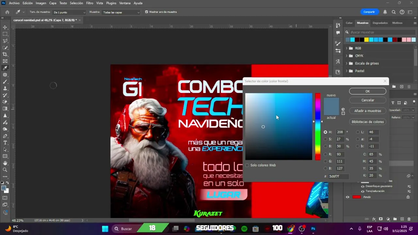418x235 pixels.
Task: Expand the Pastel swatch folder
Action: click(346, 71)
